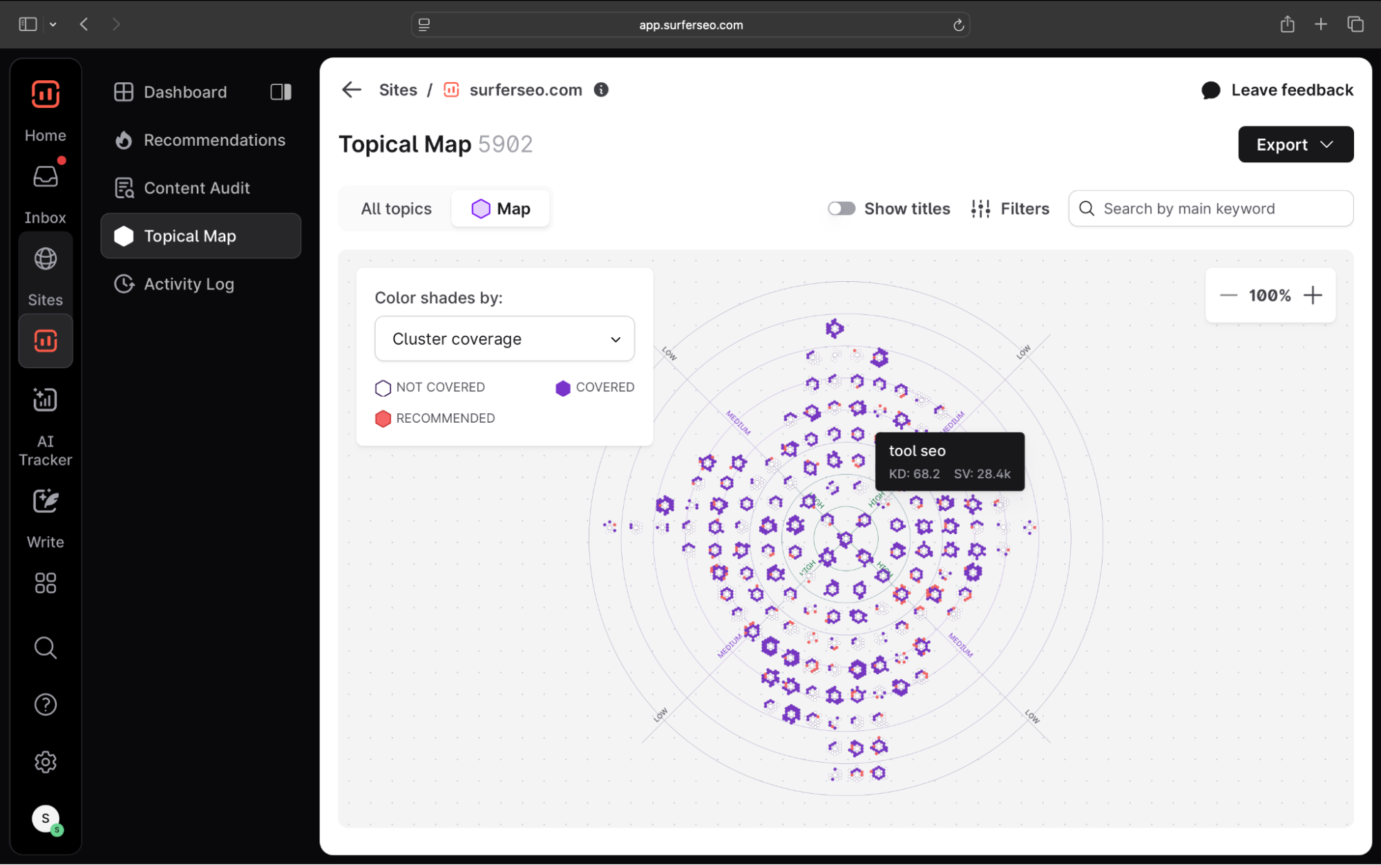Open the apps grid icon
This screenshot has height=865, width=1381.
(x=46, y=583)
